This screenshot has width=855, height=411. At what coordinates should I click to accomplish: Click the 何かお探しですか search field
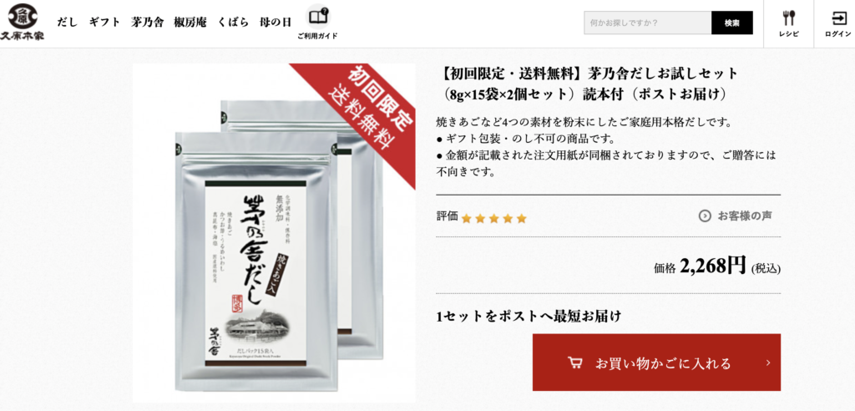coord(648,23)
